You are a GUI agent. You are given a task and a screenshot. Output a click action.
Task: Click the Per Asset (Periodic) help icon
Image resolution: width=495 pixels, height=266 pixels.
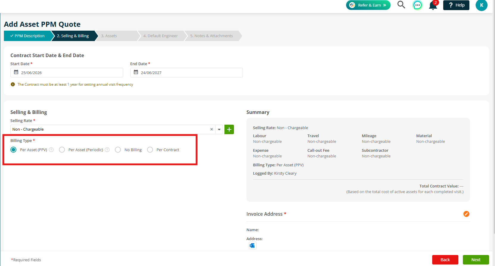[107, 150]
